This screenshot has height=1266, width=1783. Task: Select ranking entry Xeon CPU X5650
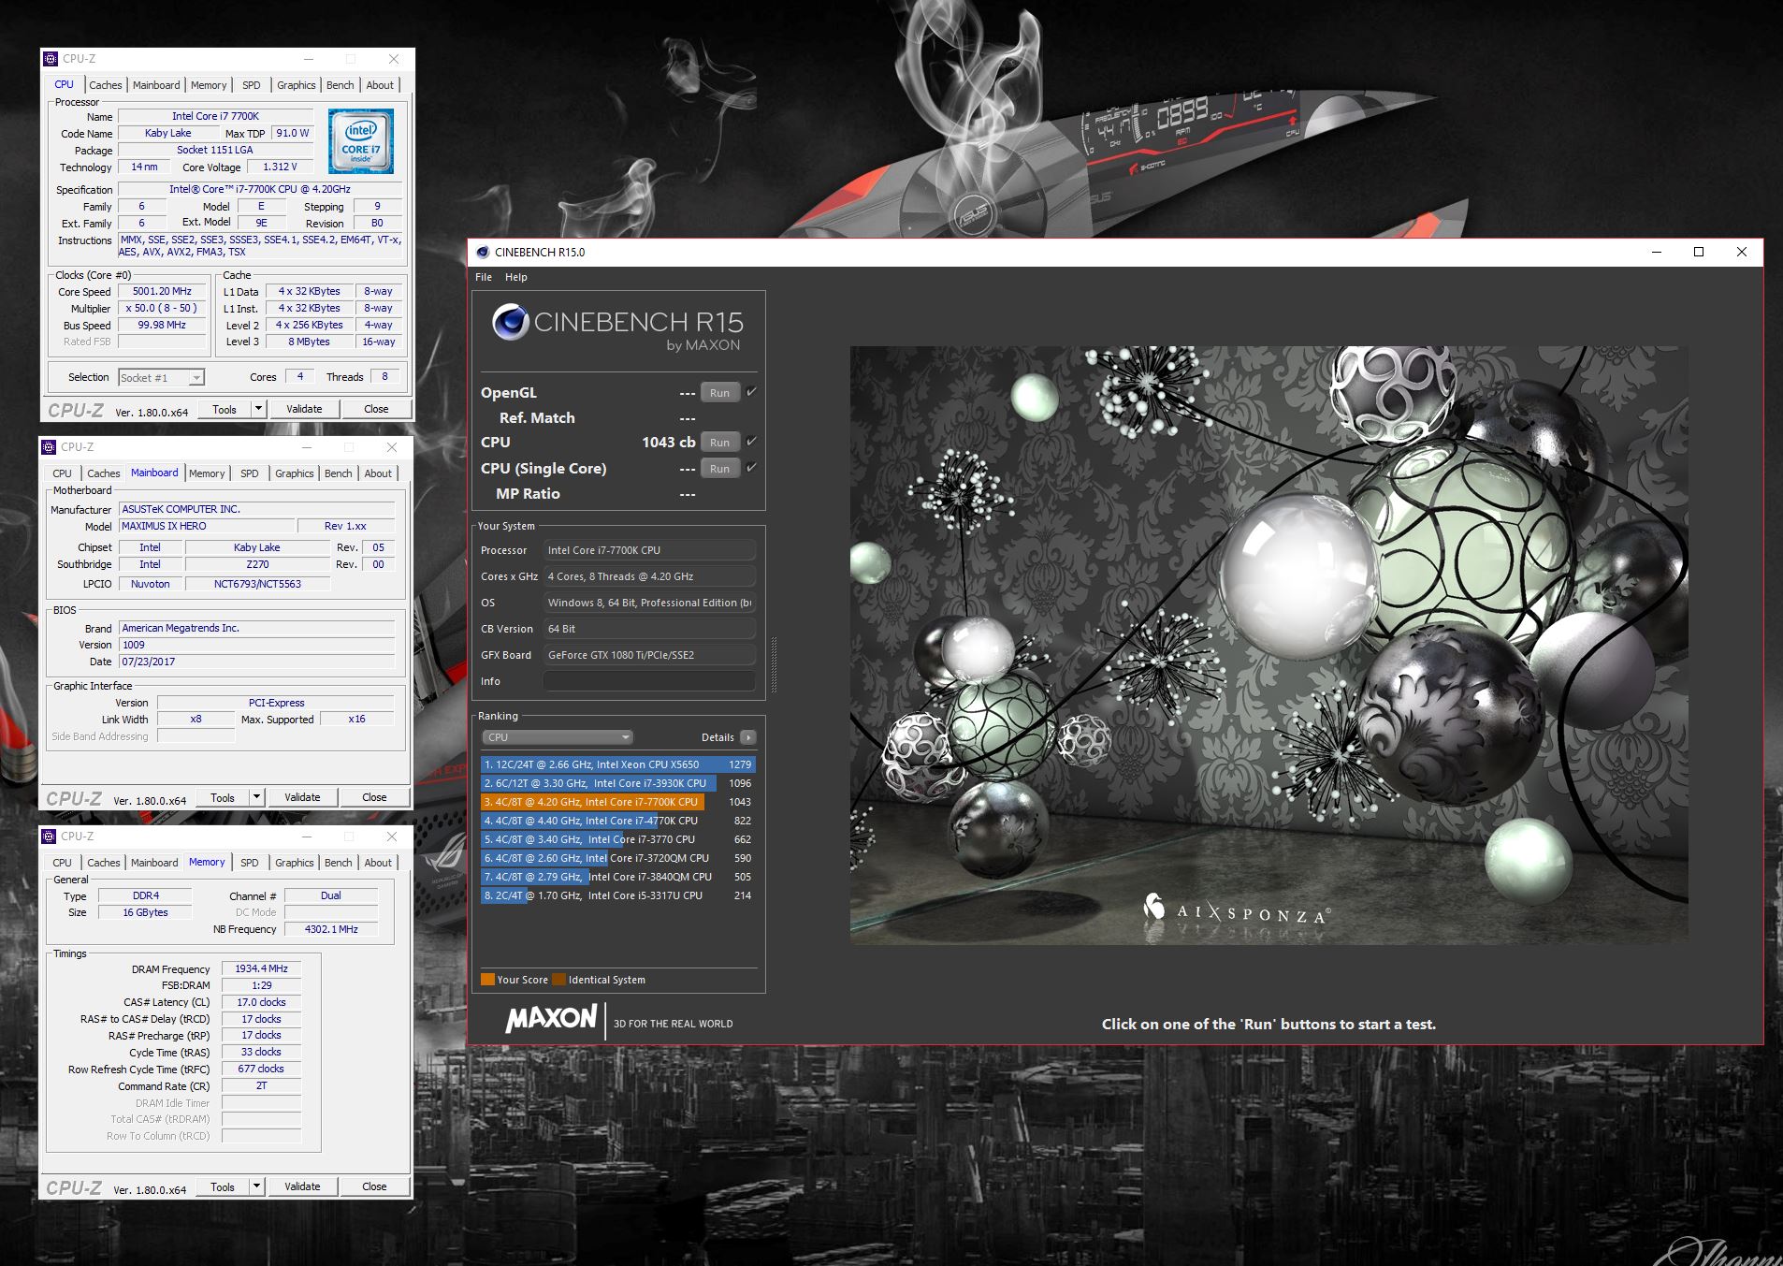617,764
